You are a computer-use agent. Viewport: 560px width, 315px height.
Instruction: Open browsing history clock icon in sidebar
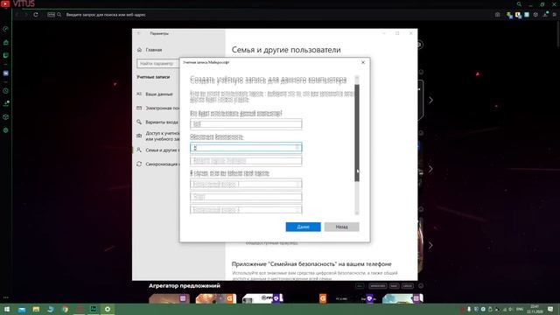pos(6,91)
